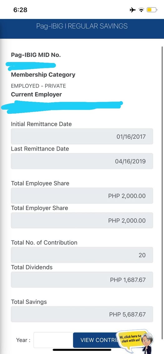
Task: Click the Pag-IBIG Regular Savings header
Action: pos(82,26)
